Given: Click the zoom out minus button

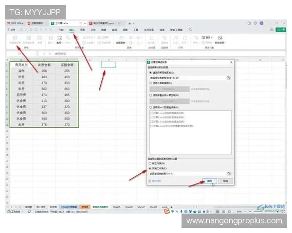Looking at the screenshot, I should (x=250, y=212).
